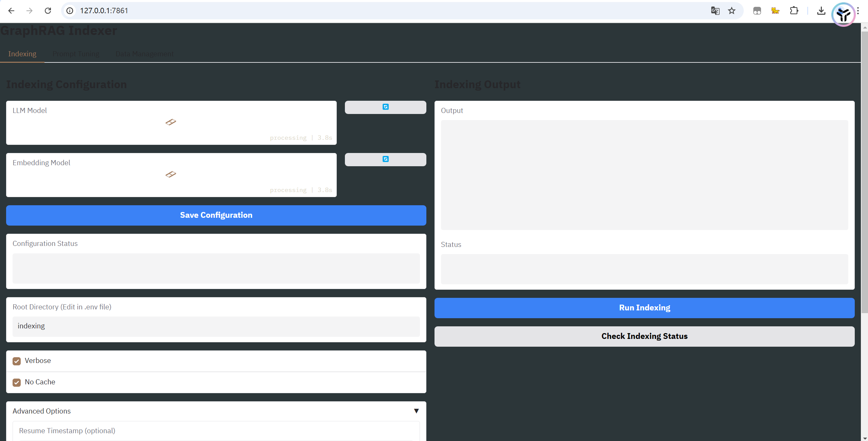Image resolution: width=868 pixels, height=441 pixels.
Task: Open the downloads icon in the toolbar
Action: click(821, 11)
